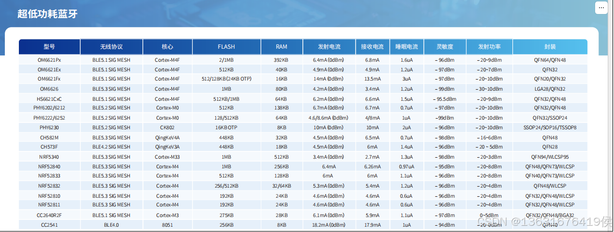Select the 发射电流 column header

[x=329, y=47]
